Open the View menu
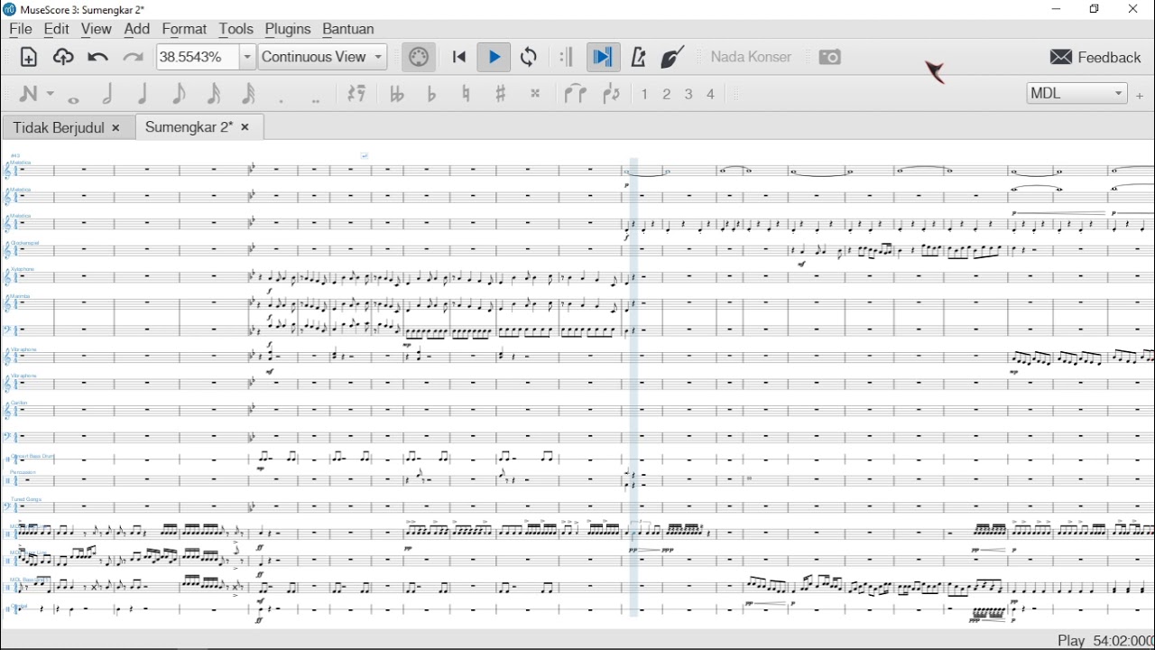Viewport: 1155px width, 650px height. (x=96, y=30)
